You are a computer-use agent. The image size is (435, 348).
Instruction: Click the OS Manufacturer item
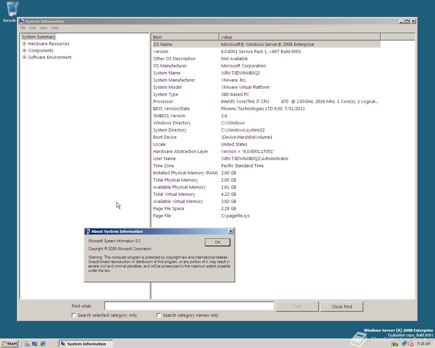170,66
